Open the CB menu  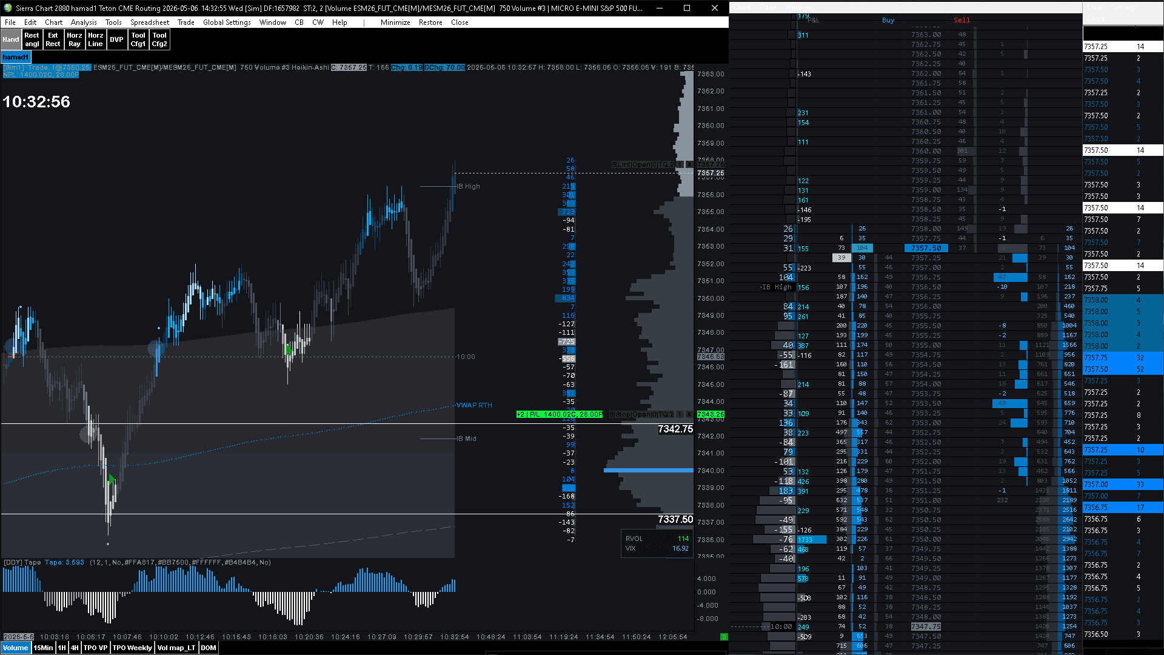click(x=299, y=22)
